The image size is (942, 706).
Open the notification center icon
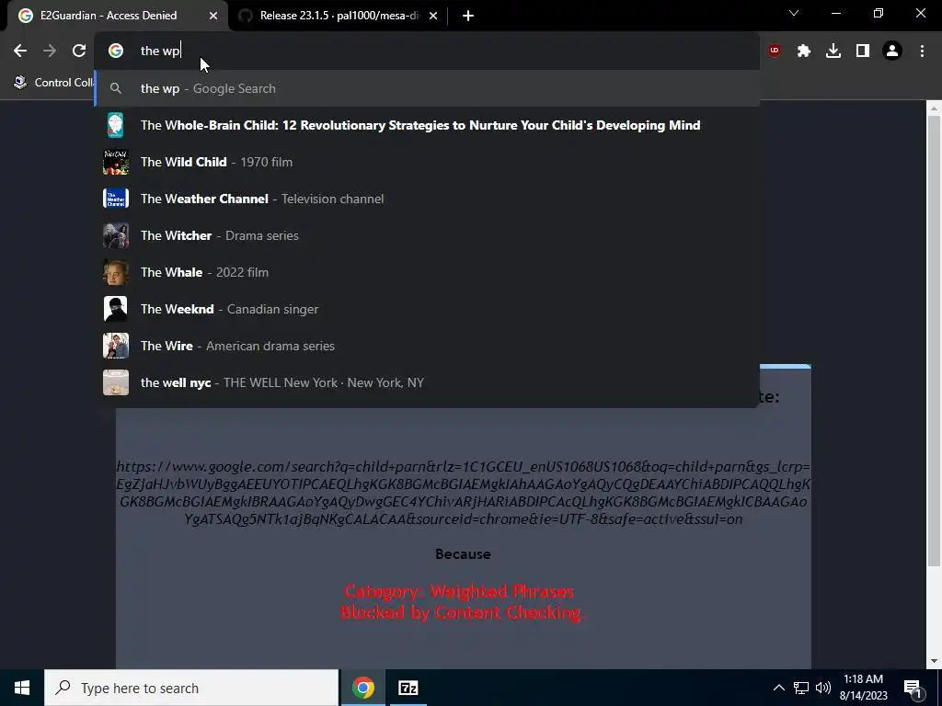913,689
